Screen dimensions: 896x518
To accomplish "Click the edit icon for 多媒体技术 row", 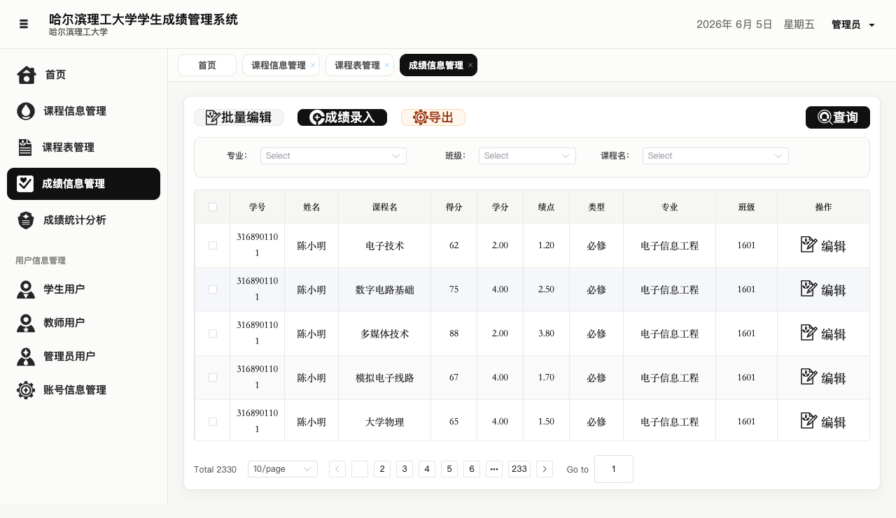I will [808, 333].
